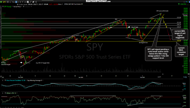Click the 'Feb 2020' time axis label
The width and height of the screenshot is (190, 108).
(x=142, y=77)
